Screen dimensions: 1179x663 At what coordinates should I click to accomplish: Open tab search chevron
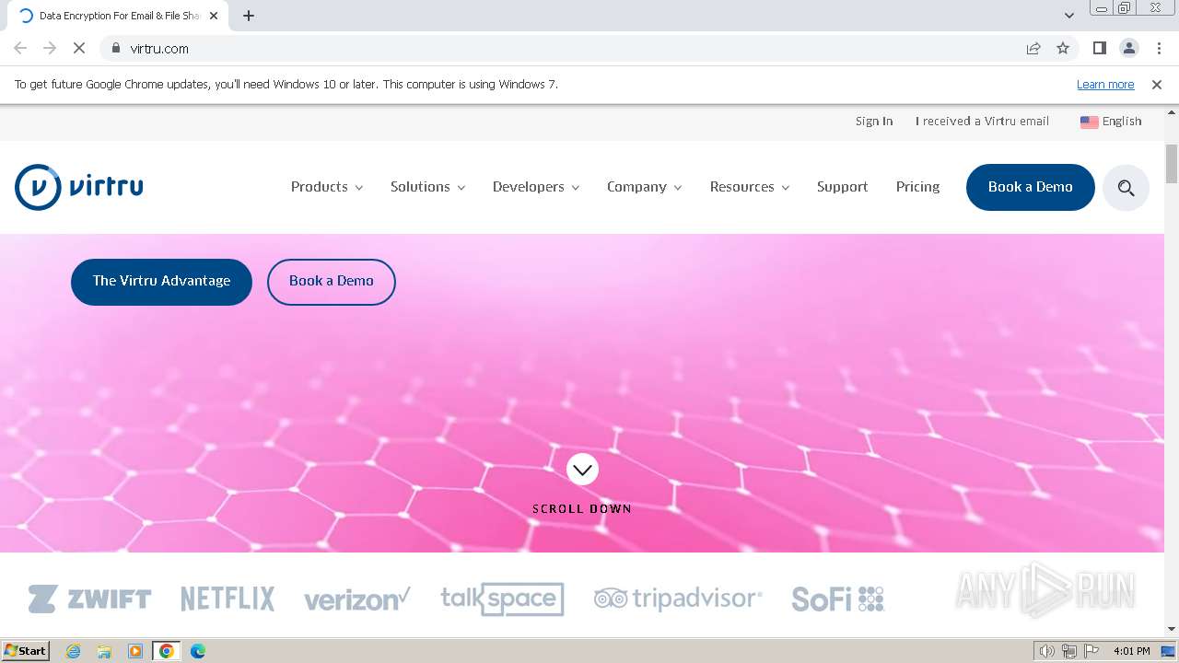[1069, 15]
